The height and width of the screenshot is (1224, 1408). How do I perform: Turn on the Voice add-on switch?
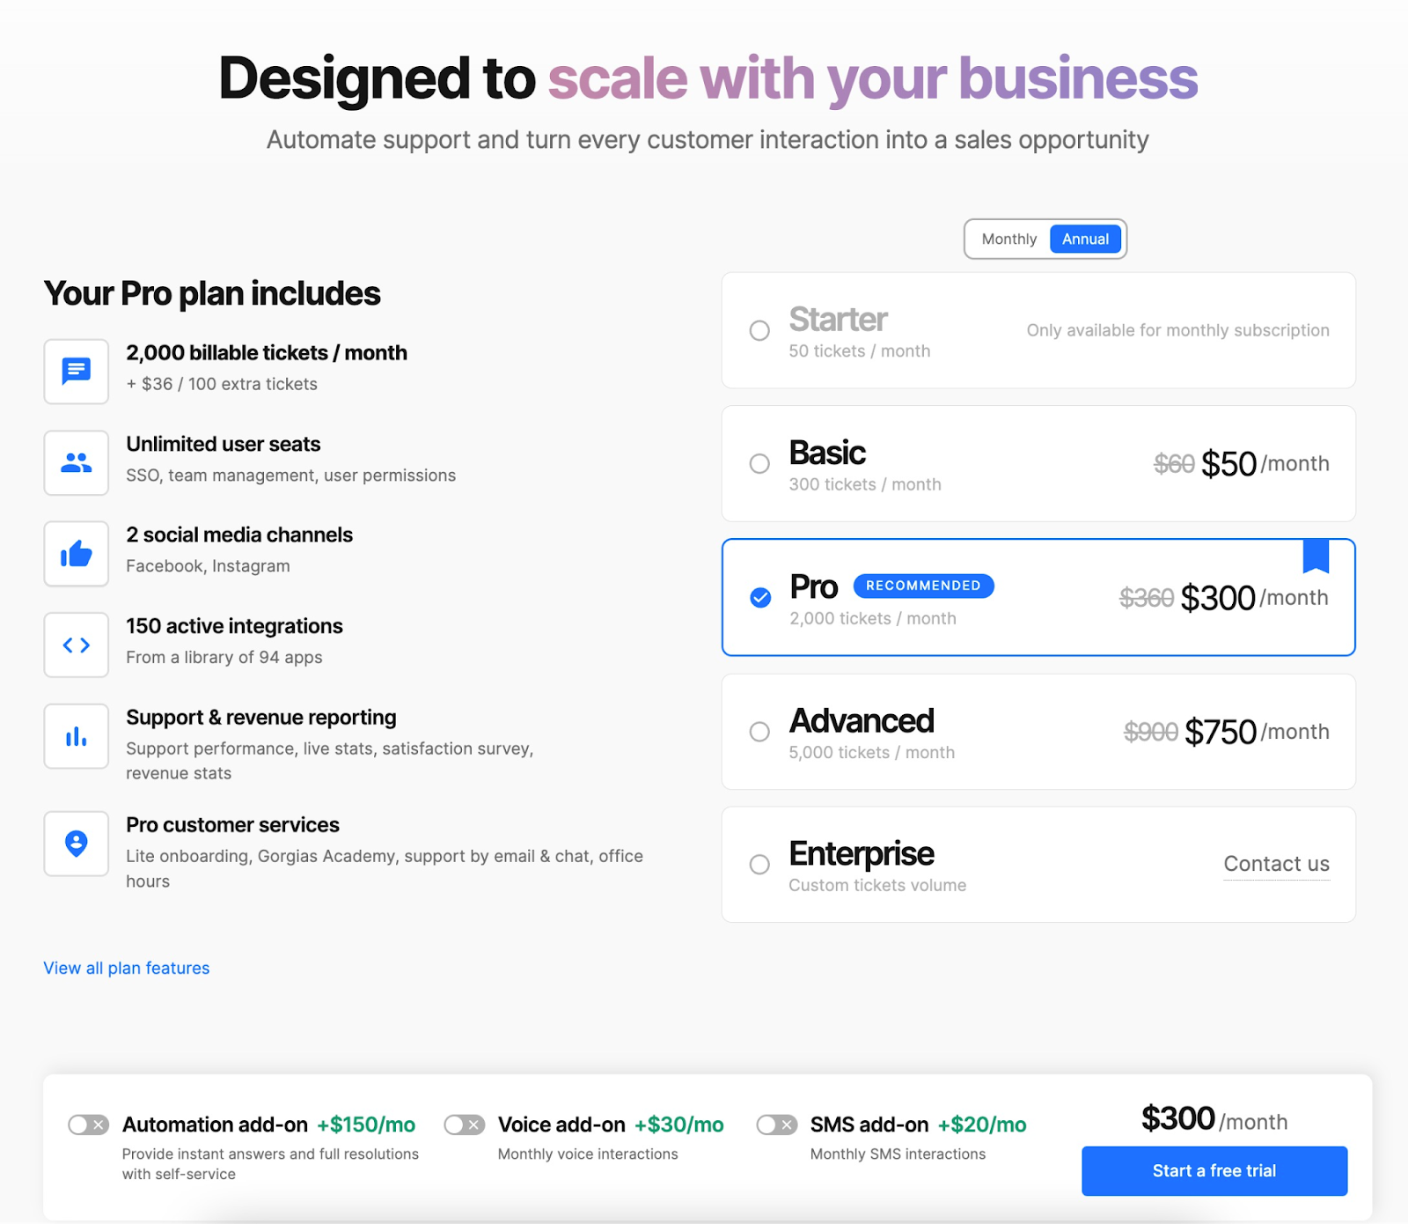464,1124
